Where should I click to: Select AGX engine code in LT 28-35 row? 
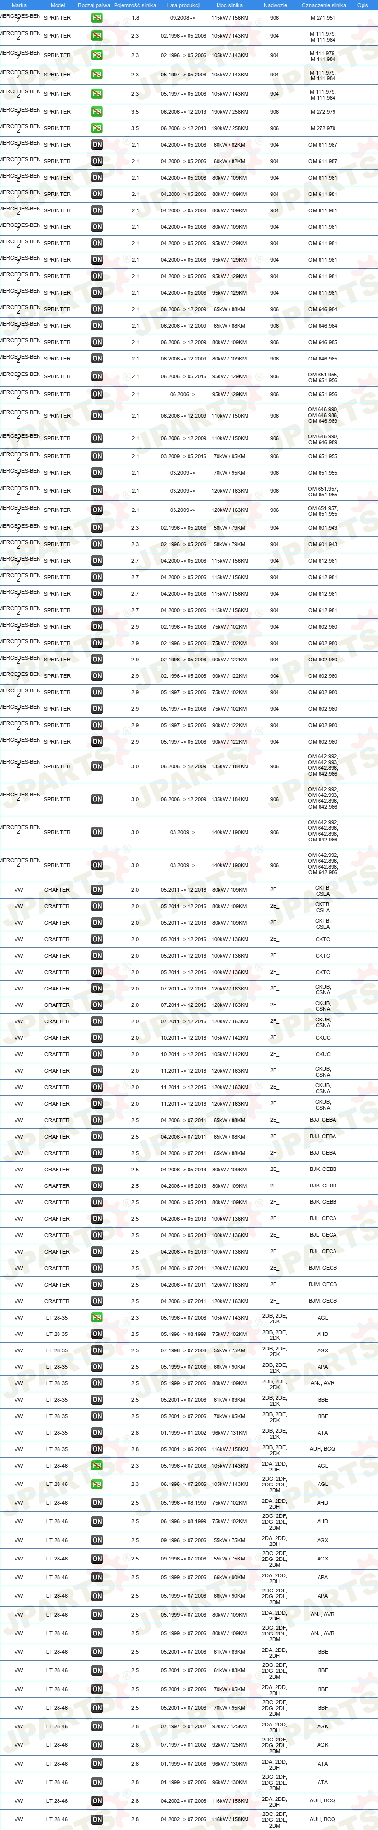click(x=323, y=1350)
